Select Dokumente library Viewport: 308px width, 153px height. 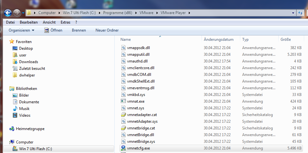[x=29, y=102]
